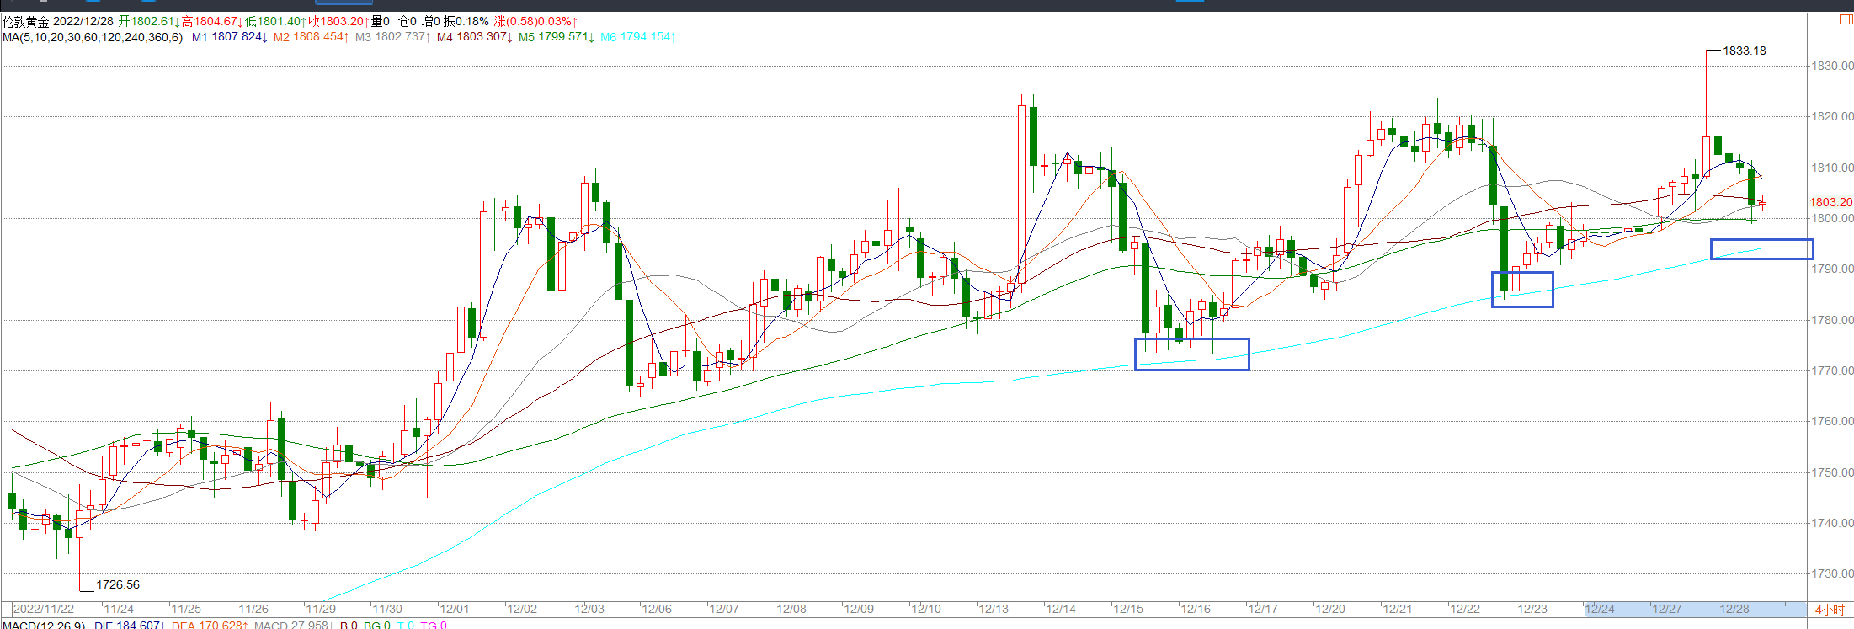Click the highlighted 12/27 date on time axis
Image resolution: width=1854 pixels, height=629 pixels.
[1667, 609]
